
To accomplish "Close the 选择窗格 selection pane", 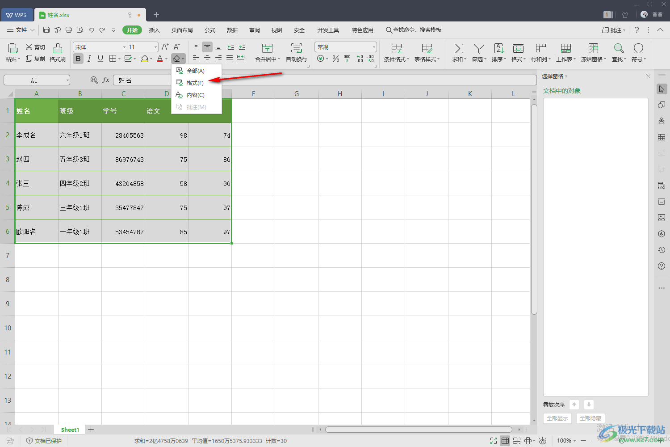I will [x=648, y=76].
